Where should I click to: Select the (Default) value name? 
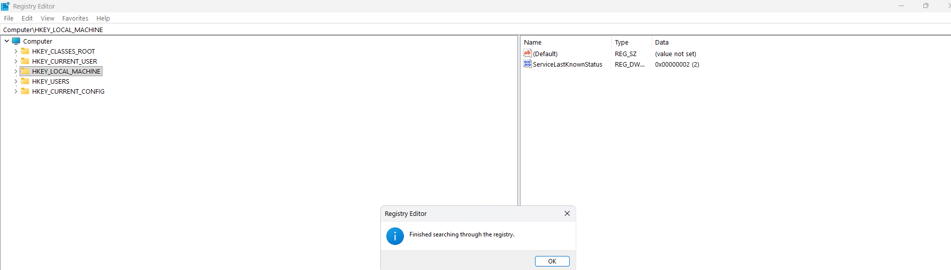pyautogui.click(x=545, y=54)
